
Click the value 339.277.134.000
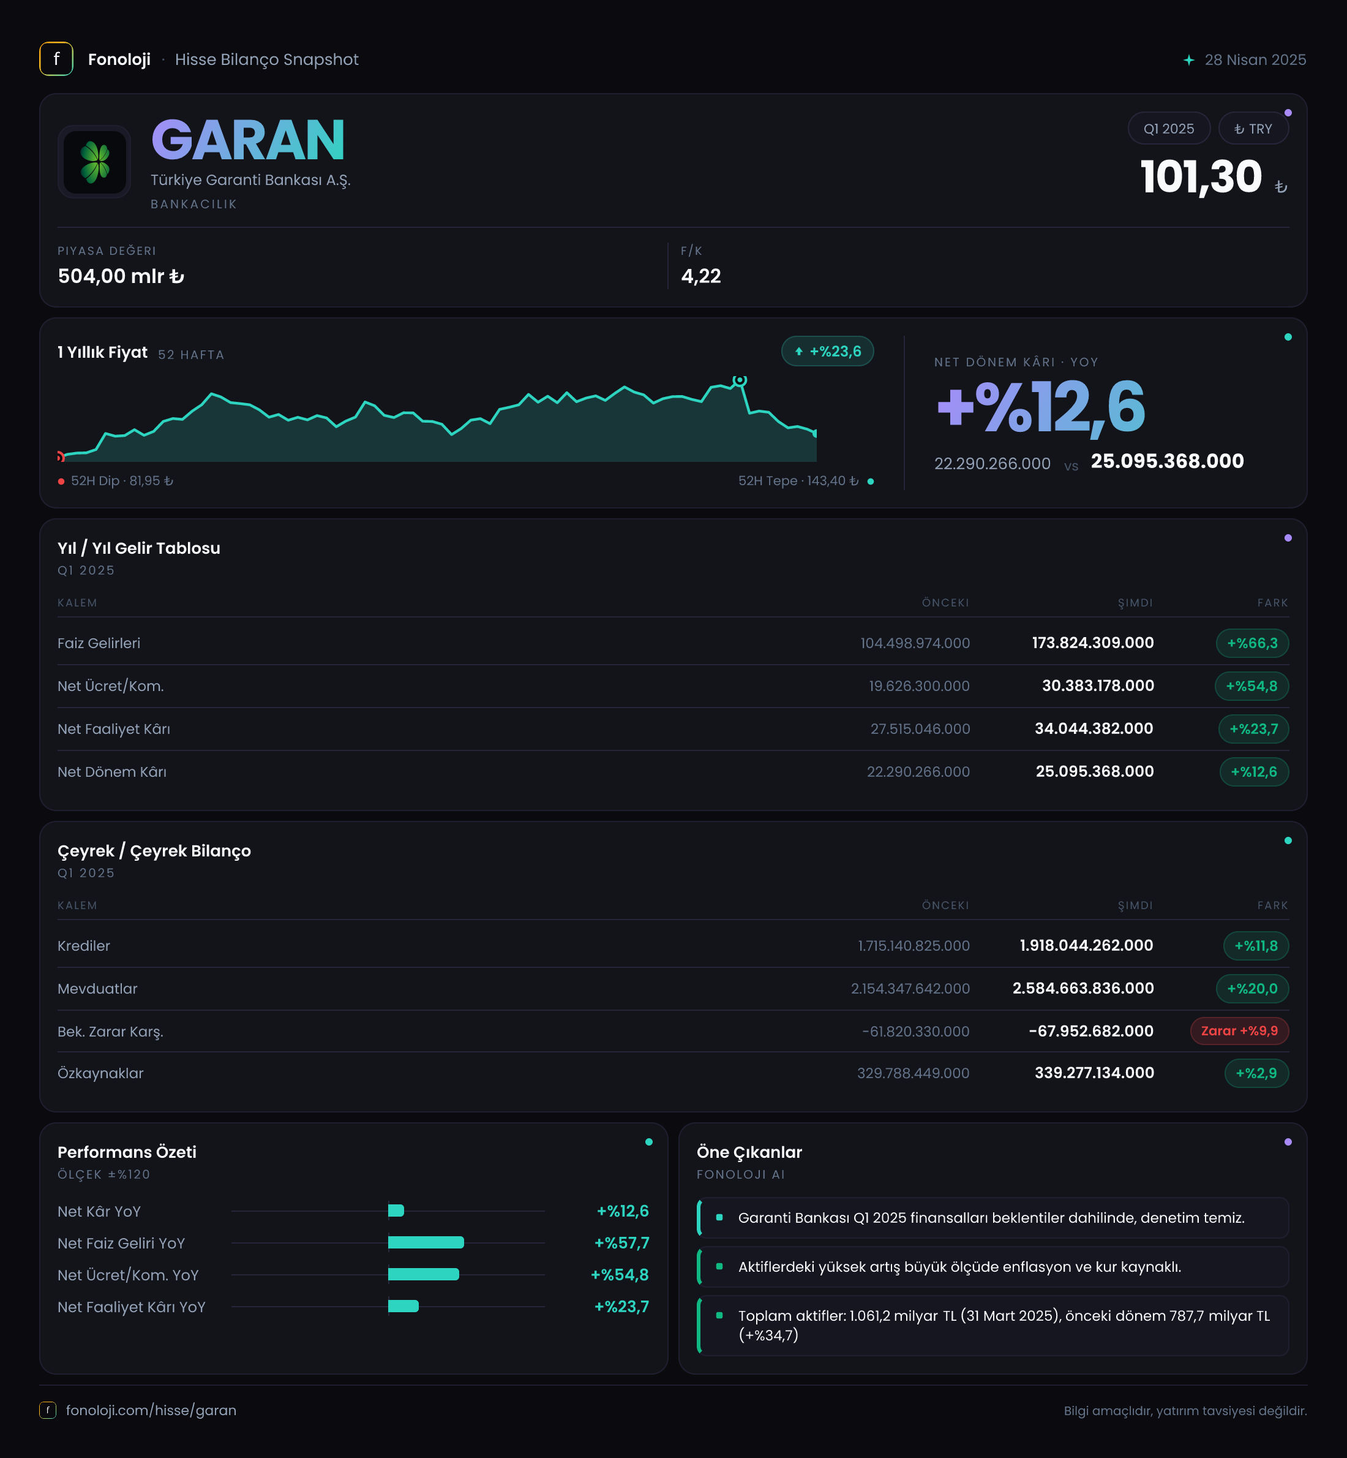coord(1094,1073)
